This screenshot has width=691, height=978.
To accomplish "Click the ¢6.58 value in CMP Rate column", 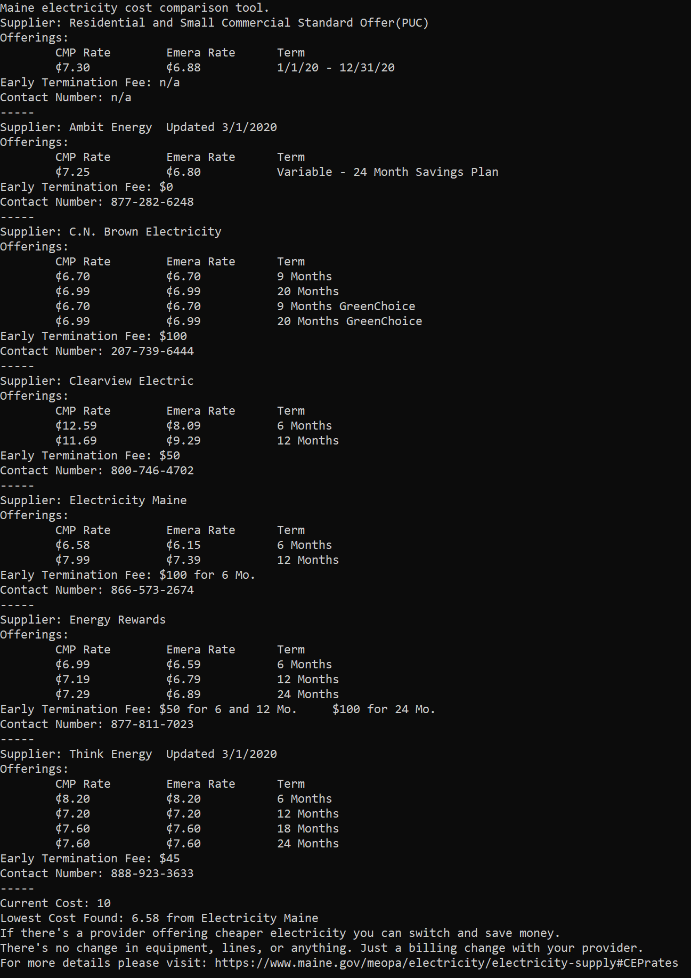I will 73,545.
